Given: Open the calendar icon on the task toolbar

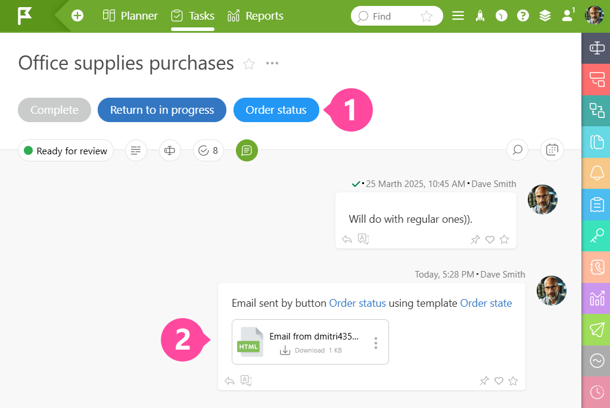Looking at the screenshot, I should coord(552,150).
